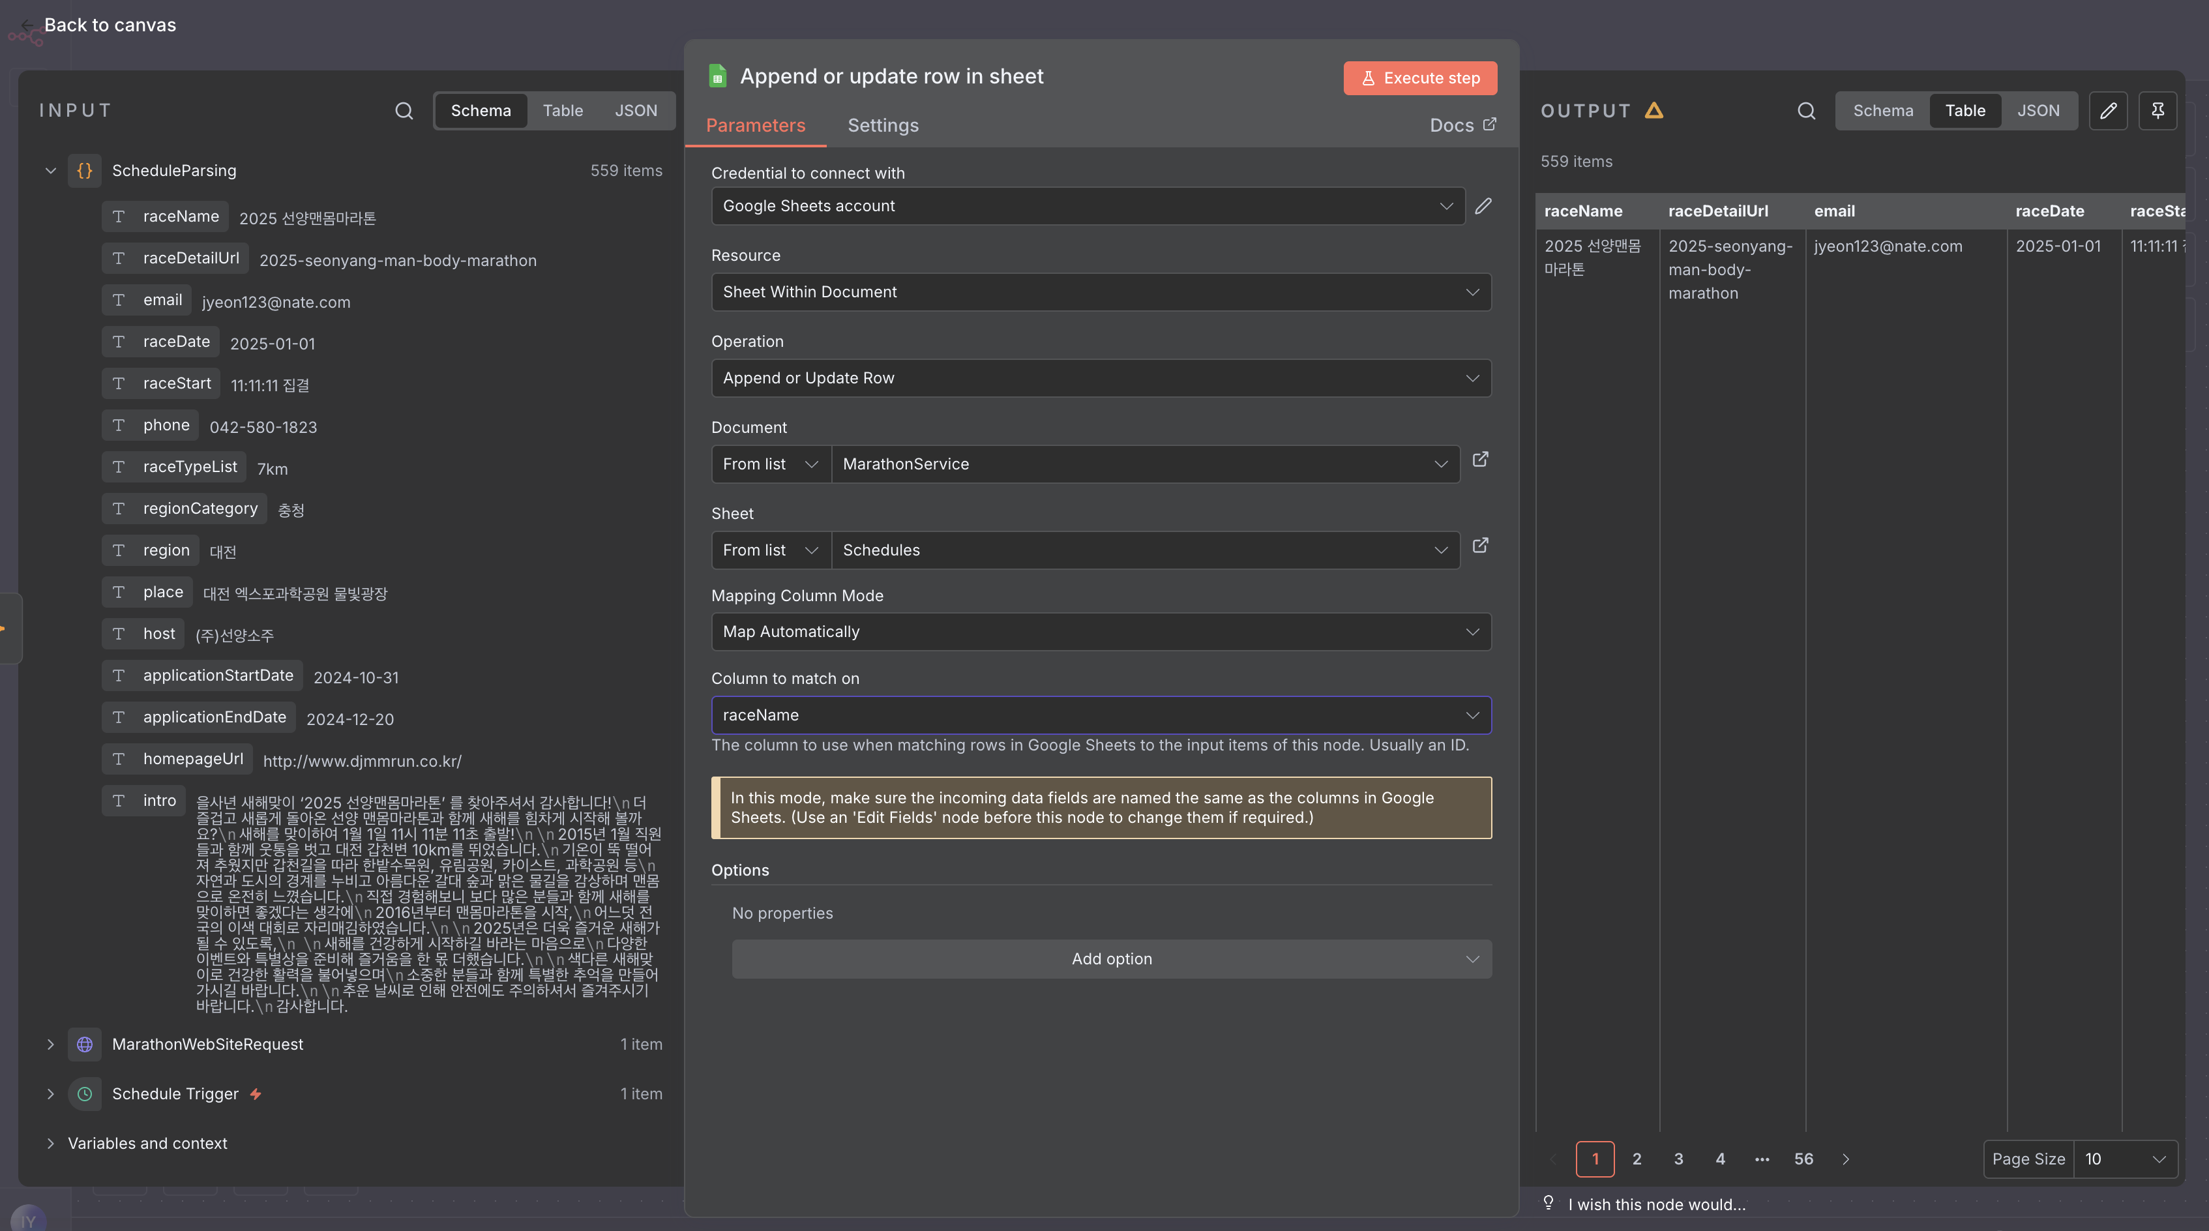Open the Settings tab
This screenshot has height=1231, width=2209.
click(x=882, y=125)
